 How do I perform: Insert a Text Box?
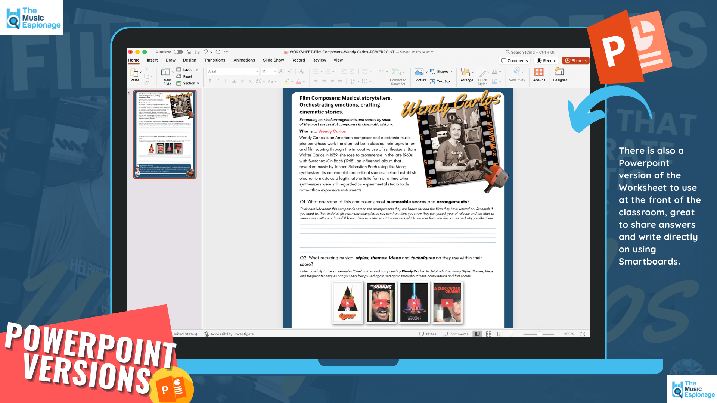tap(440, 81)
